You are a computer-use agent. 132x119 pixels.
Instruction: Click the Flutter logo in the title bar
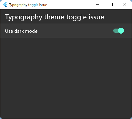5,4
